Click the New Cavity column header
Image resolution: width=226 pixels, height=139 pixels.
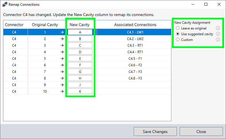80,25
